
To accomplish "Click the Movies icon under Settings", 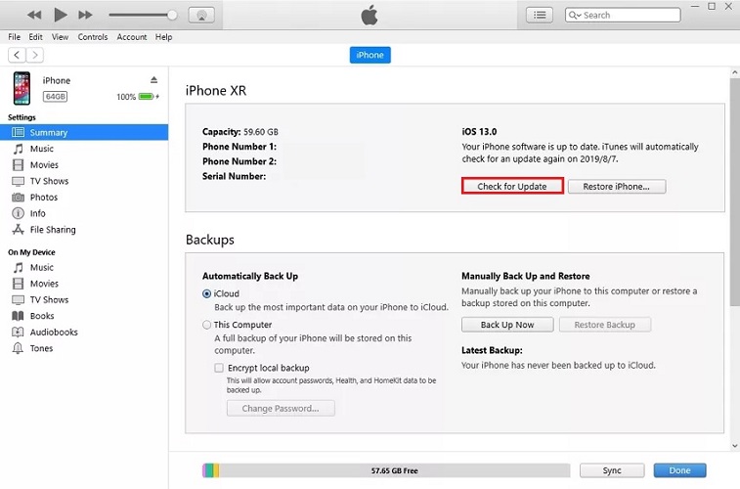I will point(18,165).
